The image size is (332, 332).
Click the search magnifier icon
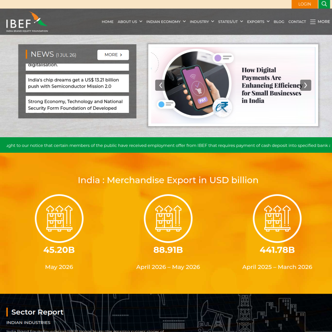(x=324, y=4)
